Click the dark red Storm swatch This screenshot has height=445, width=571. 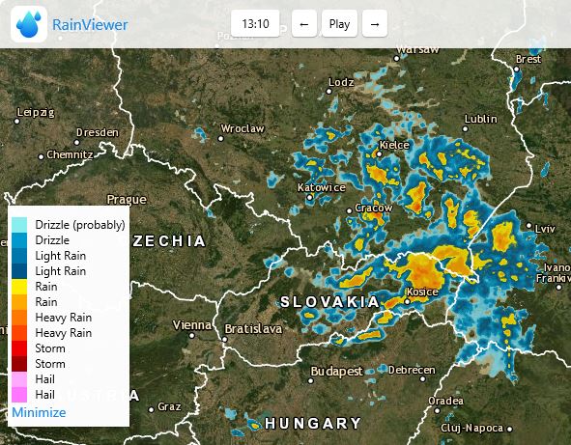click(19, 364)
